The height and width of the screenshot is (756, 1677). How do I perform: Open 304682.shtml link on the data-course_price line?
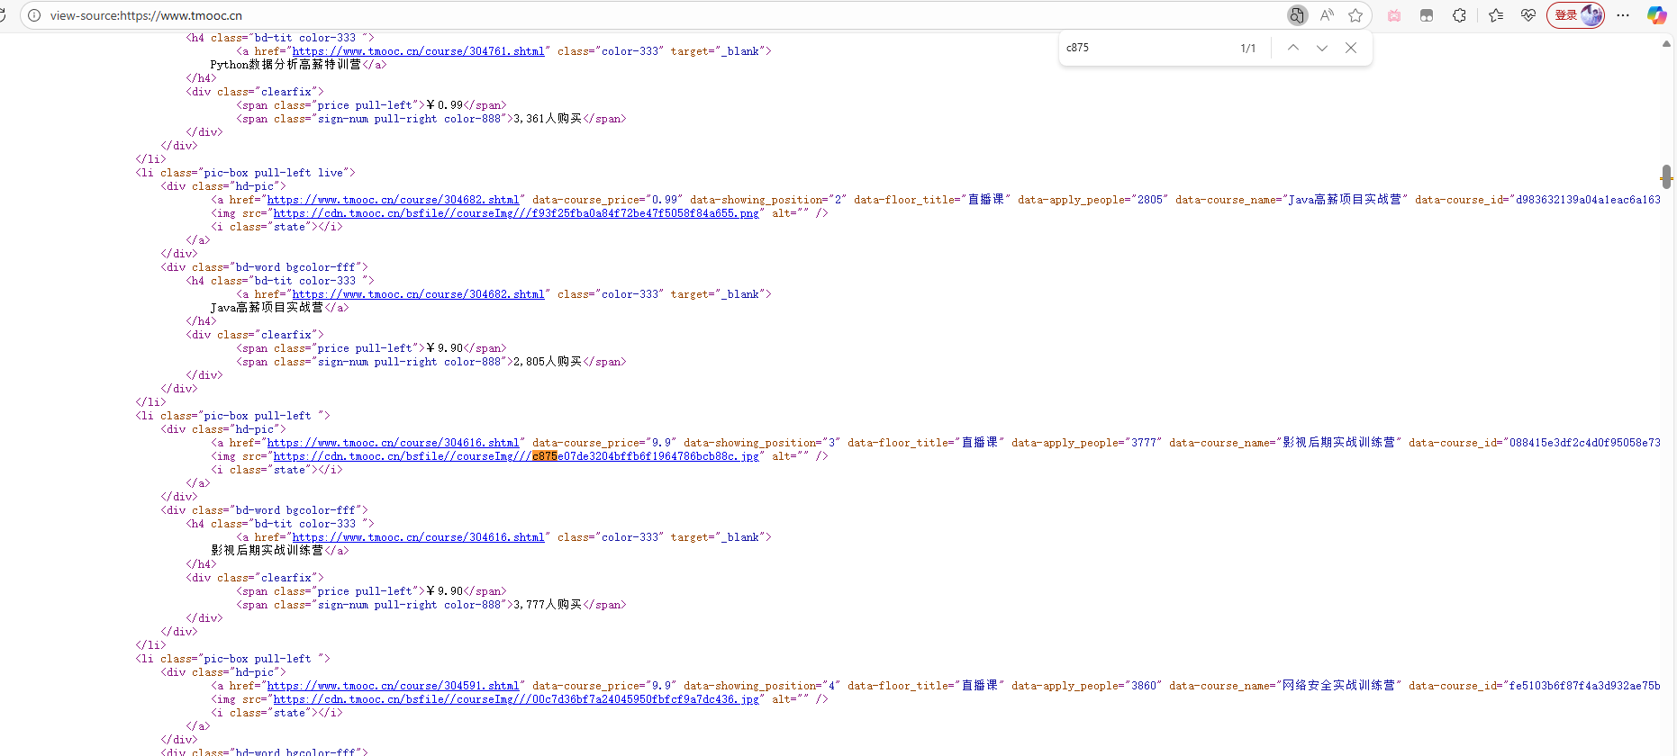point(394,200)
